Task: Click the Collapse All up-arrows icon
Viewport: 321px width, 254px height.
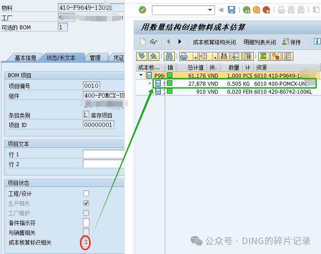Action: tap(154, 56)
